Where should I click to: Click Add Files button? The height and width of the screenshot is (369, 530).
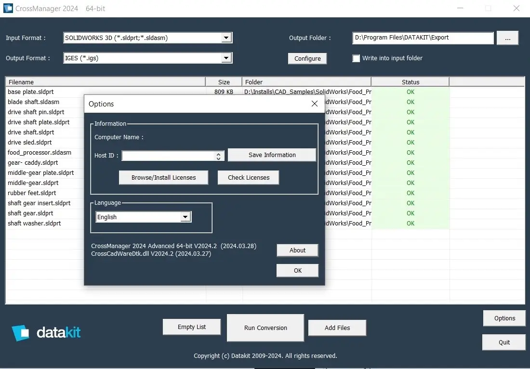point(337,328)
